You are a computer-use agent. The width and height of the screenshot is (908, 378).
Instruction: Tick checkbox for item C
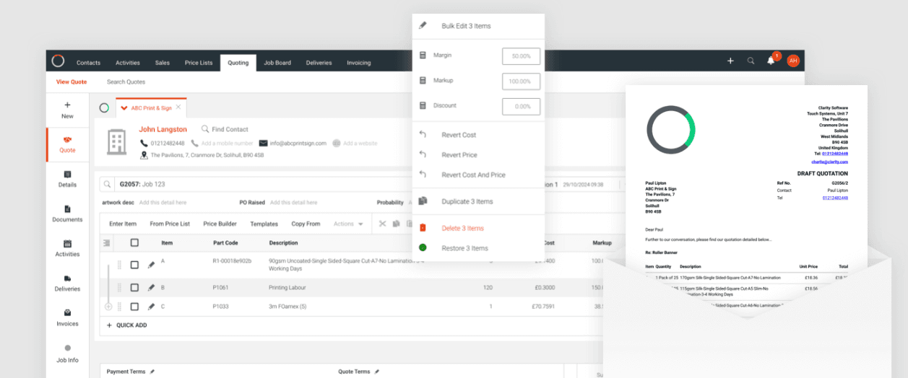tap(134, 307)
